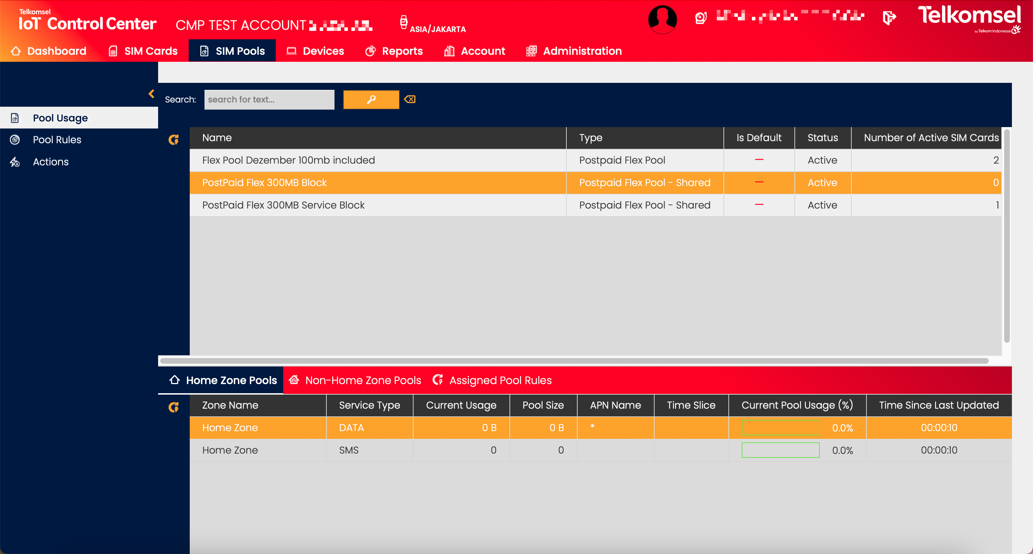Image resolution: width=1033 pixels, height=554 pixels.
Task: Sort by the Name column header
Action: [x=217, y=138]
